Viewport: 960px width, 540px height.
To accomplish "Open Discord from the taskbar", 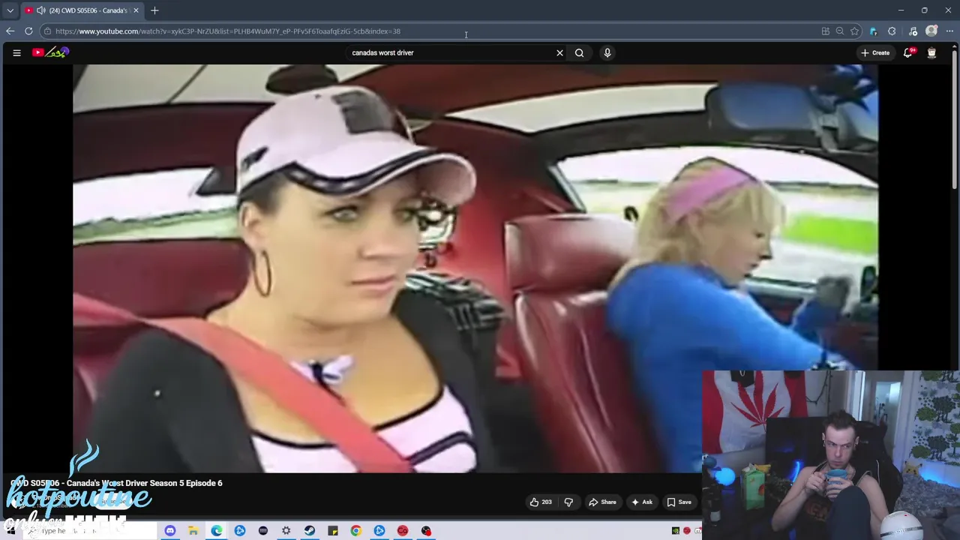I will click(170, 531).
